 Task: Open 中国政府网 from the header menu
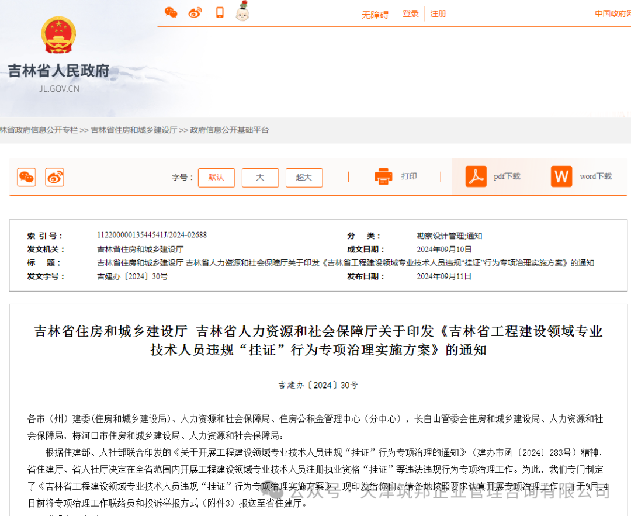point(612,12)
